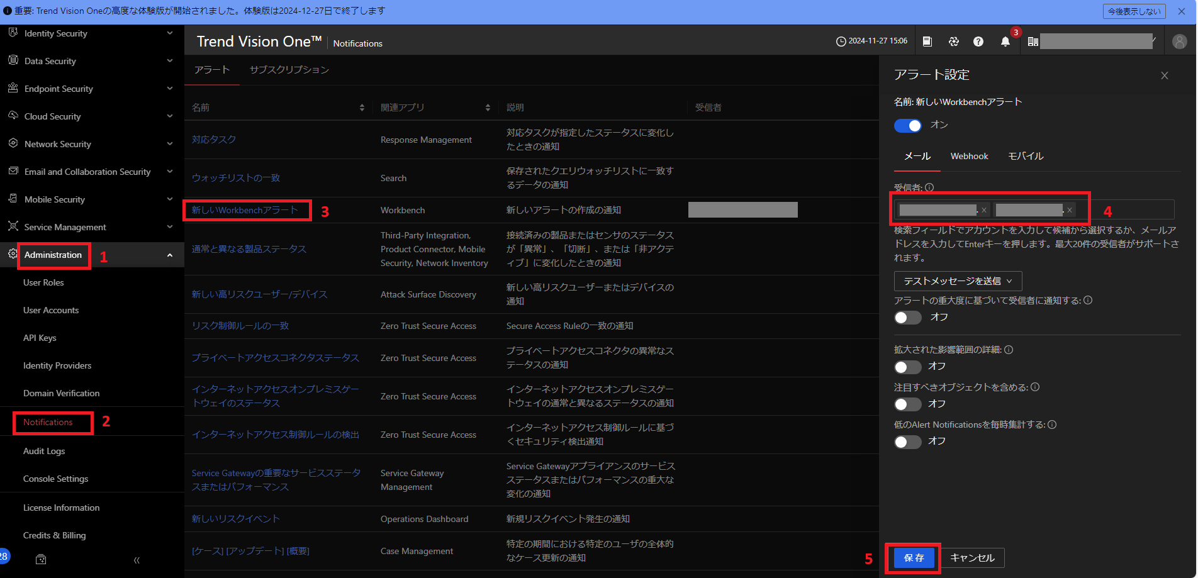The image size is (1198, 578).
Task: Open the テストメッセージを送信 dropdown
Action: [x=958, y=281]
